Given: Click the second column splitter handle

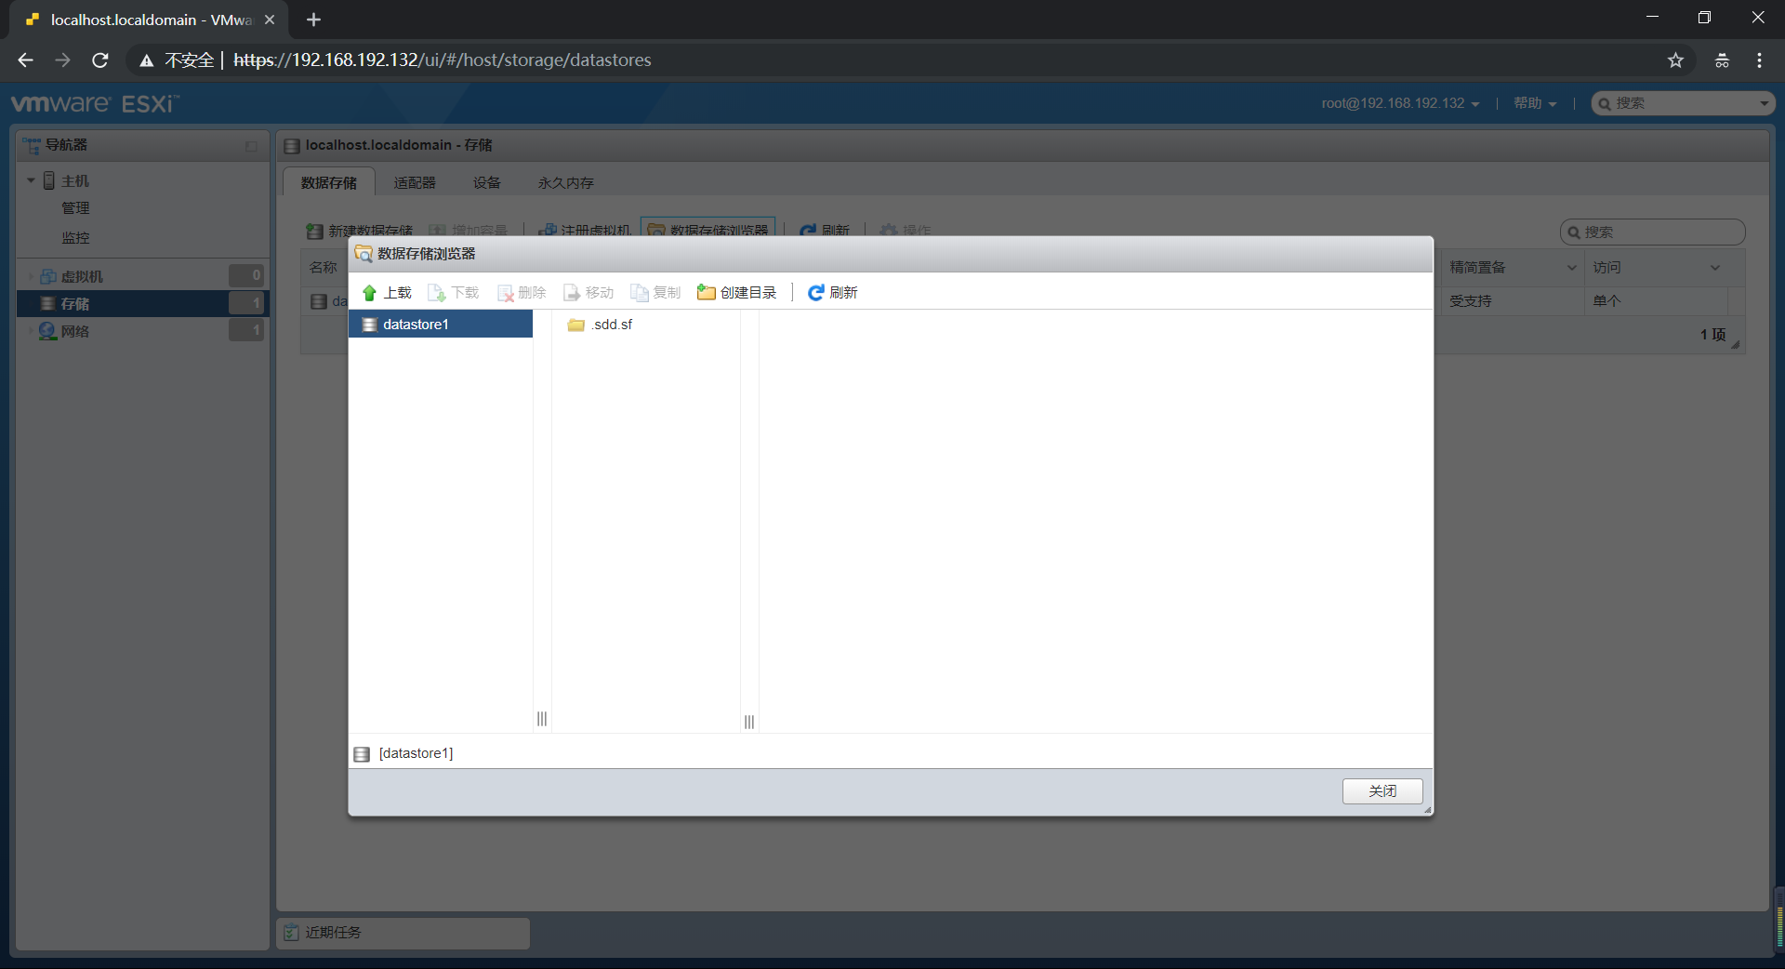Looking at the screenshot, I should [x=749, y=722].
